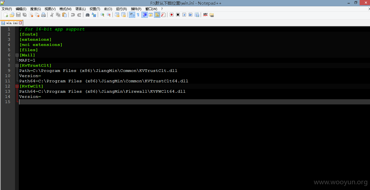Toggle synchronized vertical scrolling icon
The height and width of the screenshot is (190, 370).
[x=117, y=15]
